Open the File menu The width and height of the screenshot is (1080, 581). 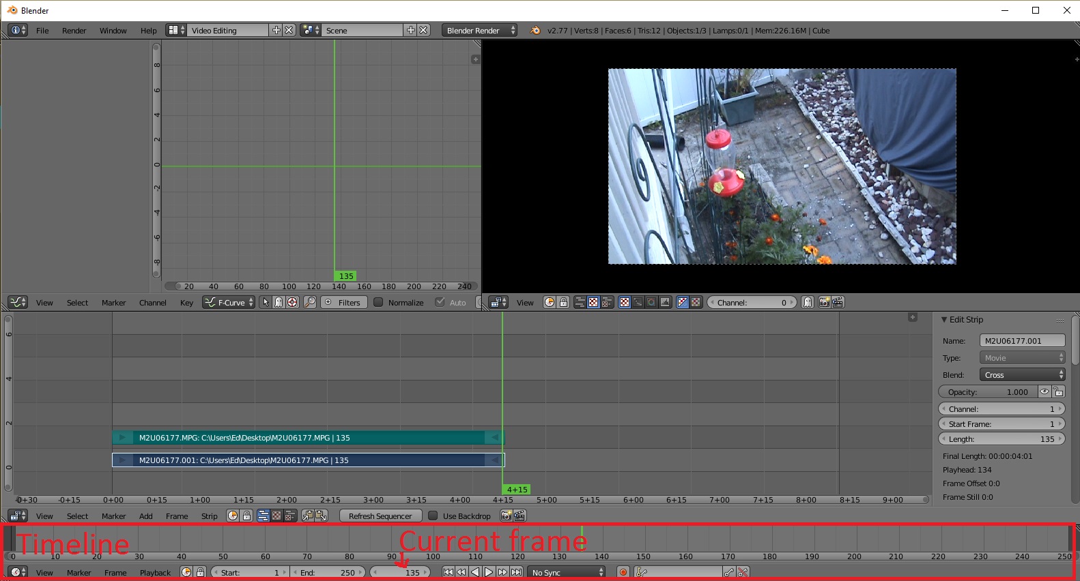[42, 31]
